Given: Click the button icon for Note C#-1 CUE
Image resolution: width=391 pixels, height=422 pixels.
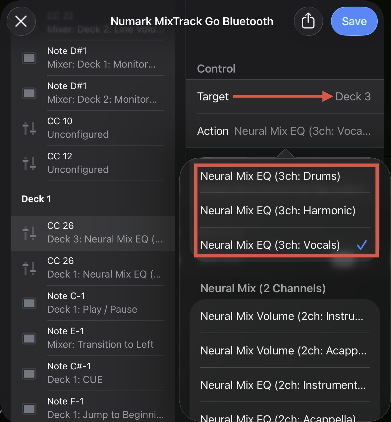Looking at the screenshot, I should tap(29, 373).
